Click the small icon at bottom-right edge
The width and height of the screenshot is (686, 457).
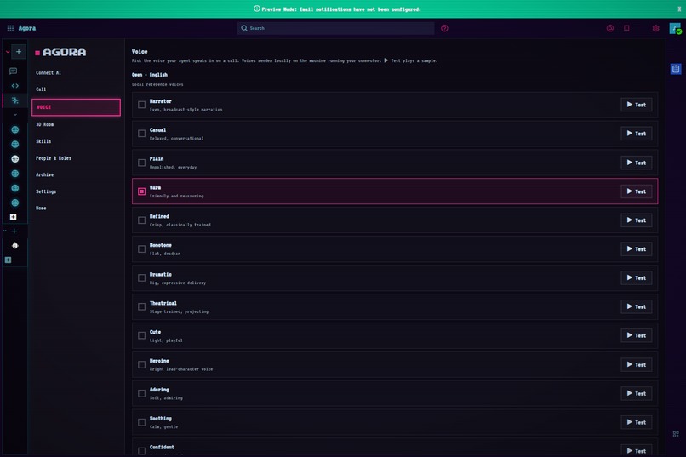[x=676, y=434]
